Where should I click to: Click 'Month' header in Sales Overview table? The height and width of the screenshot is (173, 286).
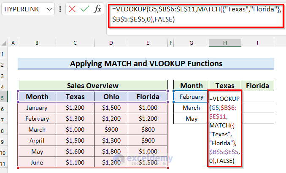pos(37,97)
